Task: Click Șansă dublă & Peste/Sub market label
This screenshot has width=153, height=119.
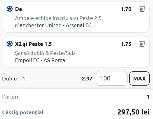Action: (45, 53)
